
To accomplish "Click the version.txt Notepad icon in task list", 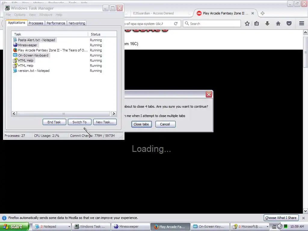I will point(15,70).
